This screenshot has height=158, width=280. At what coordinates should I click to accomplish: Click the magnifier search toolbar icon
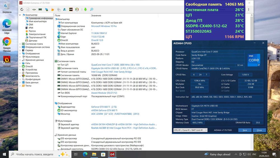click(x=92, y=10)
